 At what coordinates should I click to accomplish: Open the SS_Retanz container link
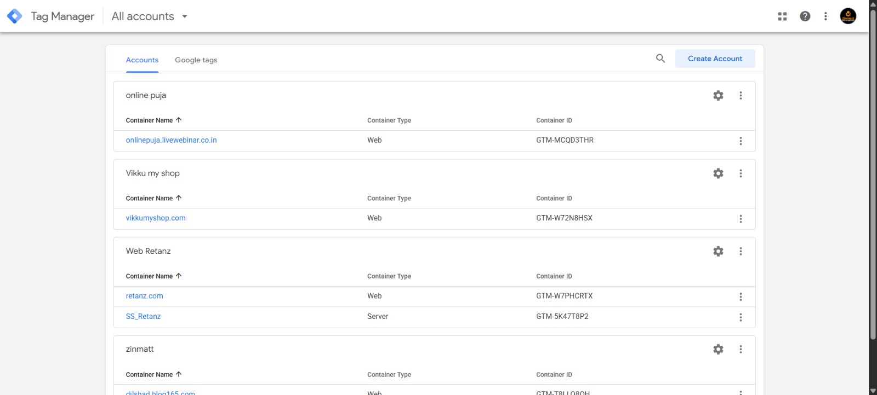(143, 316)
